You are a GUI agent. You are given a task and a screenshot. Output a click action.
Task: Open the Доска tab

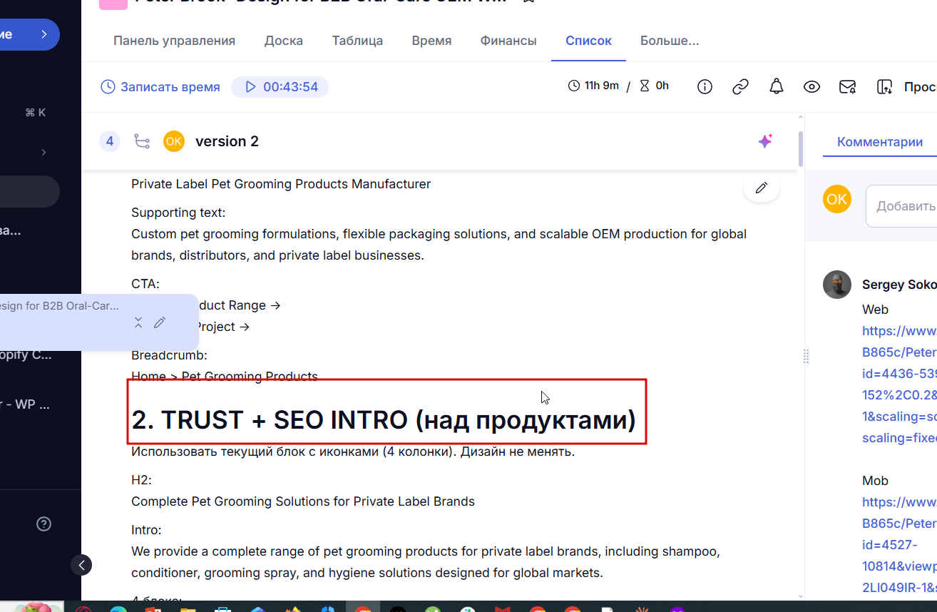284,41
